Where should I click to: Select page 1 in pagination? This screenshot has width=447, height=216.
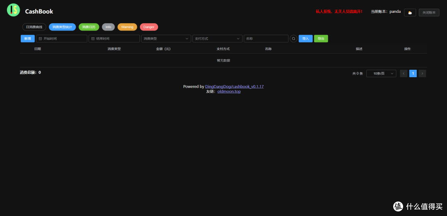click(x=413, y=74)
